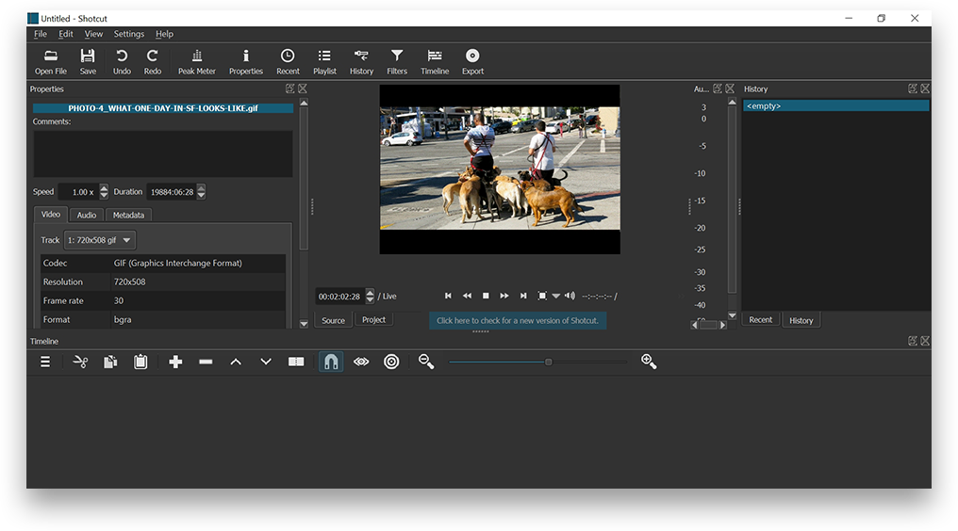The width and height of the screenshot is (958, 531).
Task: Toggle timeline Snap magnet button
Action: [x=331, y=362]
